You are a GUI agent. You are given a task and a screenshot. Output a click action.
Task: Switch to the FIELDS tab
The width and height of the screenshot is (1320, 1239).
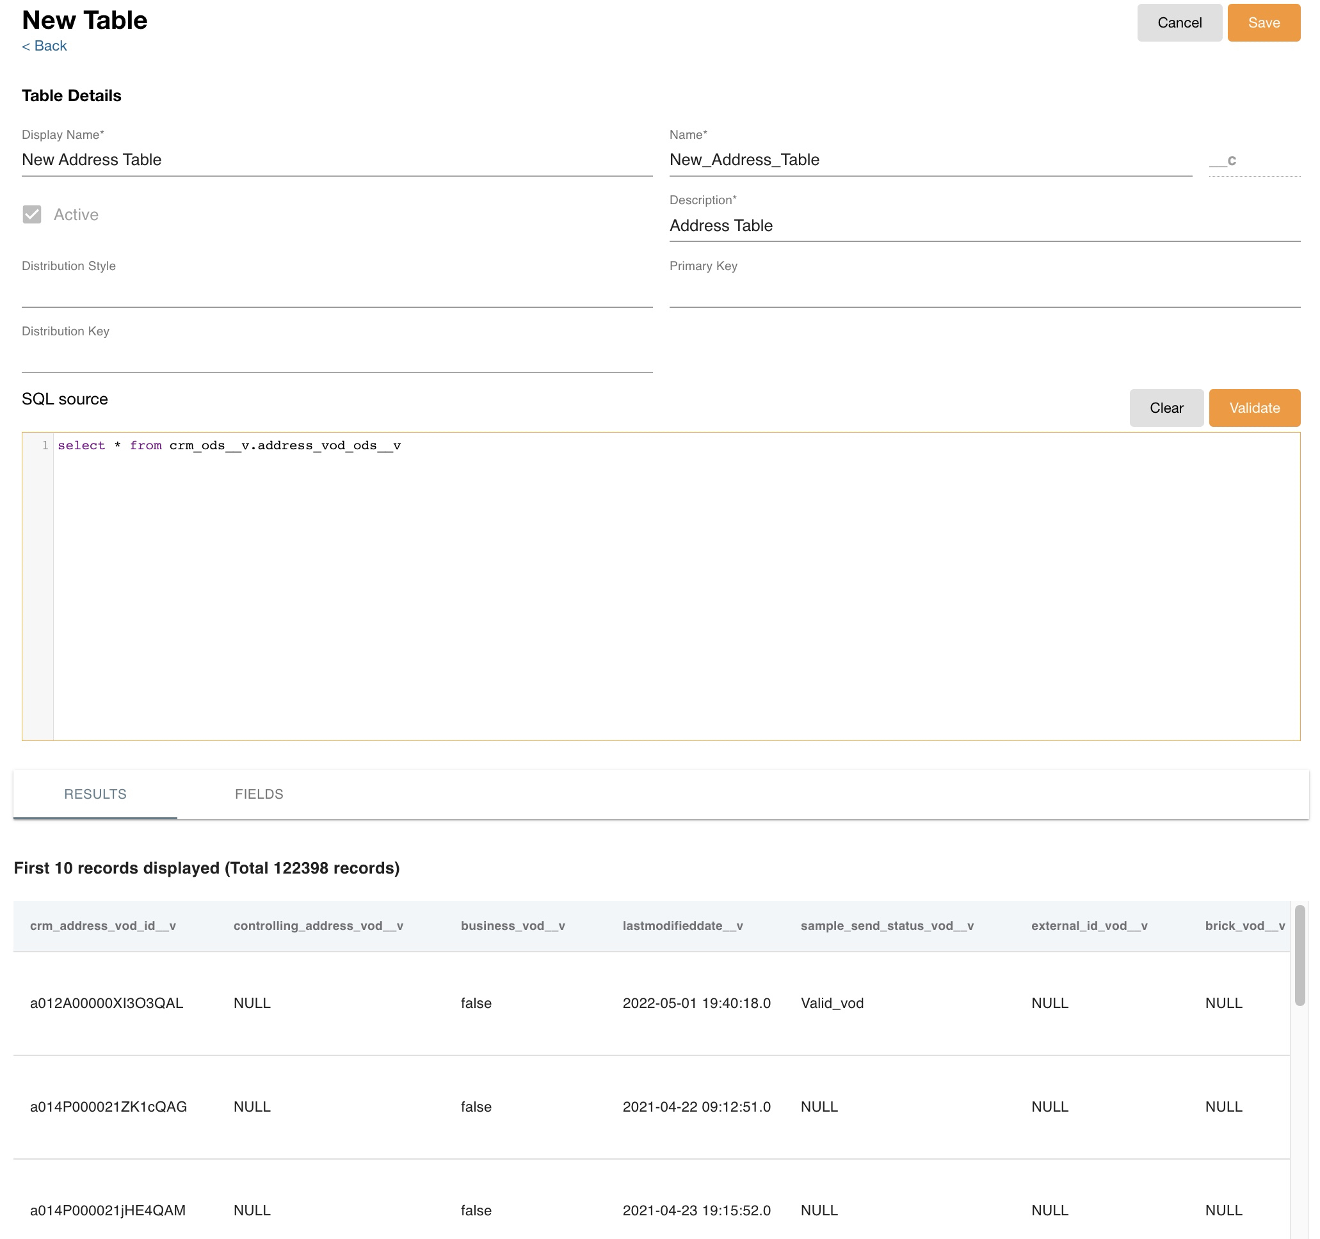[x=259, y=794]
